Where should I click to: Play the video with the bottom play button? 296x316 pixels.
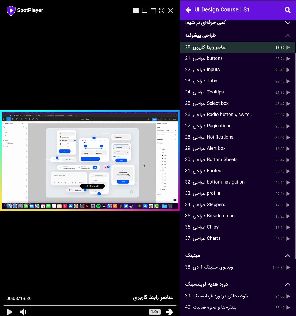(x=10, y=312)
